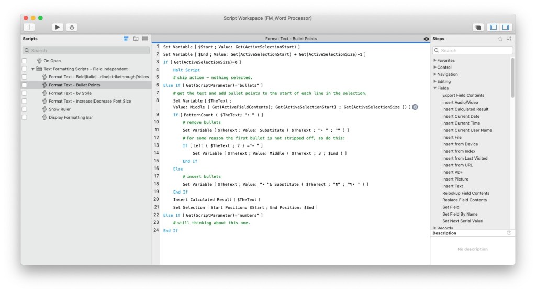
Task: Click the stacked windows icon in the toolbar
Action: [x=478, y=27]
